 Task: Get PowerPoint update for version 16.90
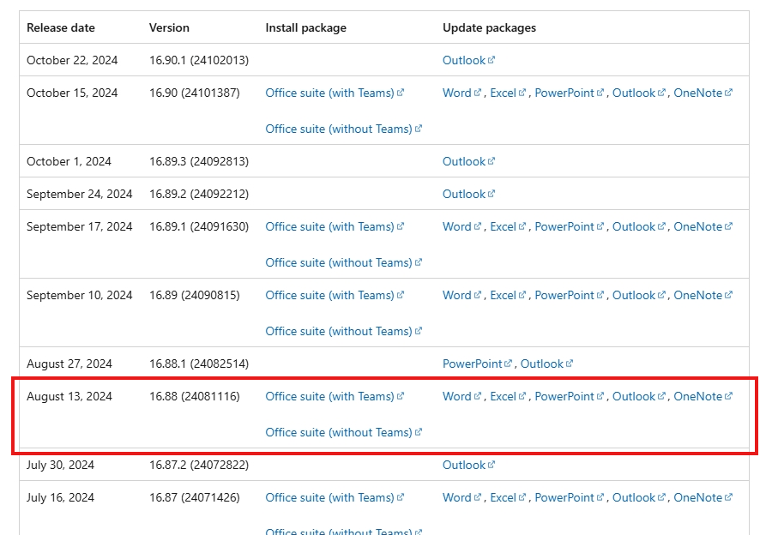(569, 93)
